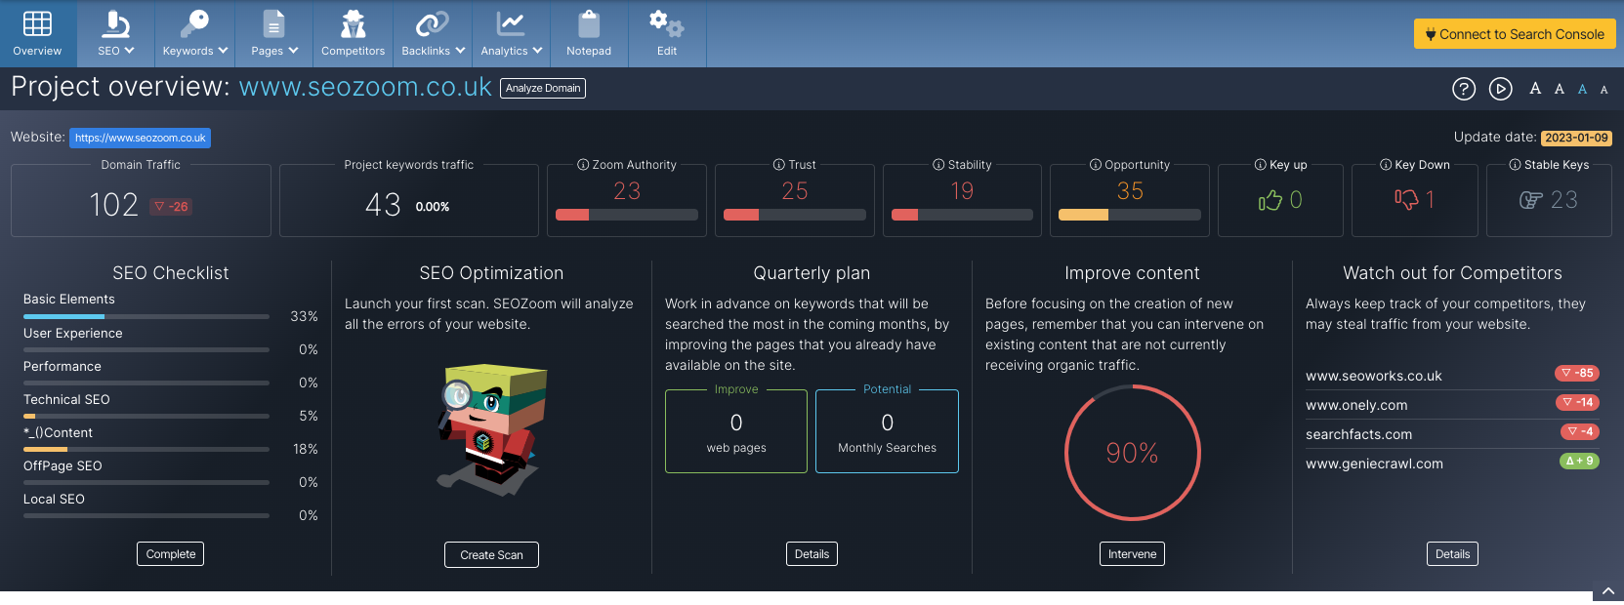Click the Improve web pages box
Screen dimensions: 1624x605
coord(736,431)
